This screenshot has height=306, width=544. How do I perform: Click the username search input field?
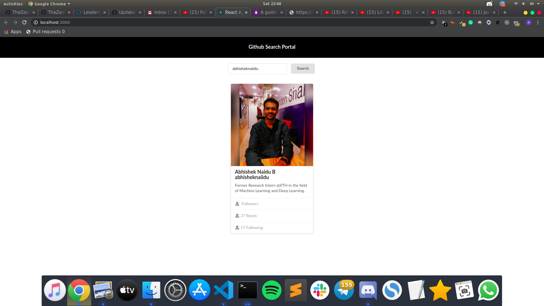pyautogui.click(x=257, y=69)
